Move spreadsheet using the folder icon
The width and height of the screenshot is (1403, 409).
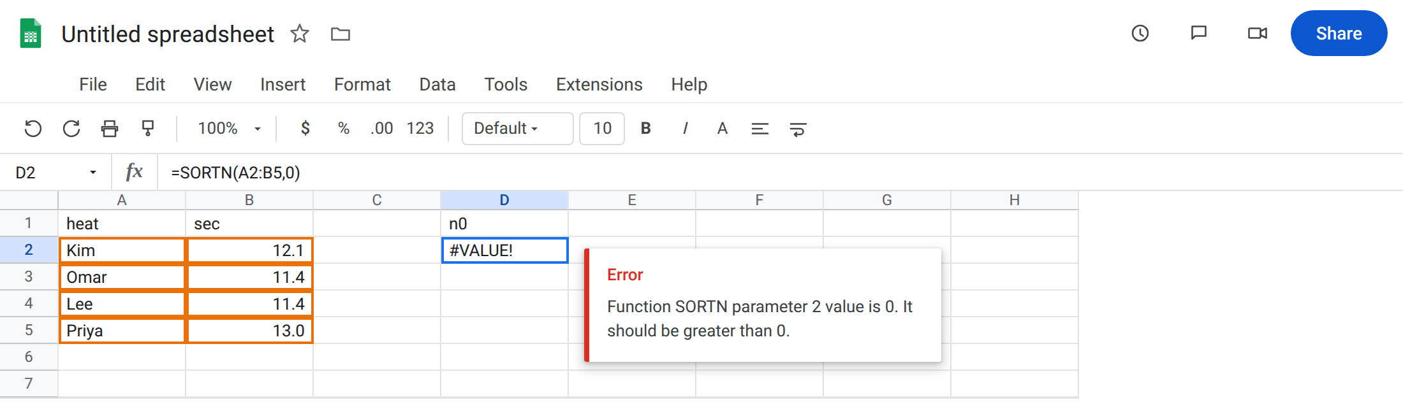[341, 34]
